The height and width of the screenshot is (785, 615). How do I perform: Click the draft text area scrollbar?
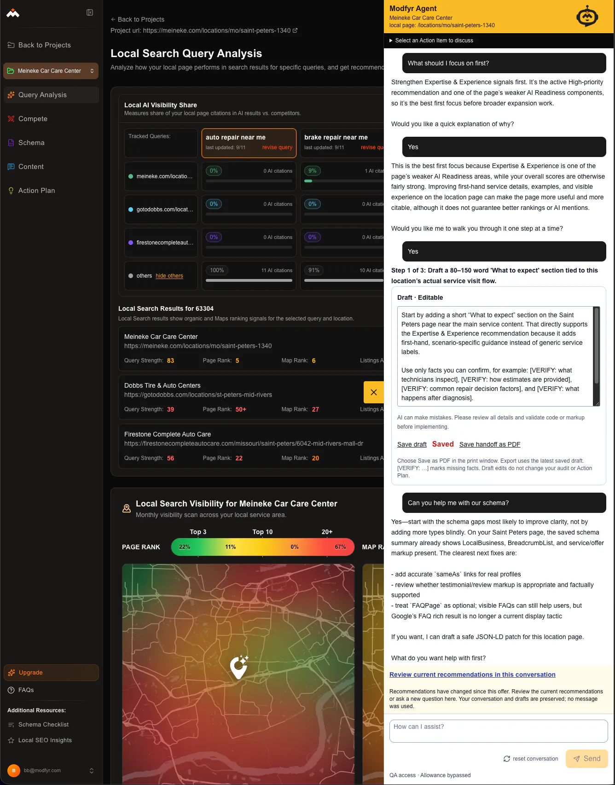[x=597, y=346]
